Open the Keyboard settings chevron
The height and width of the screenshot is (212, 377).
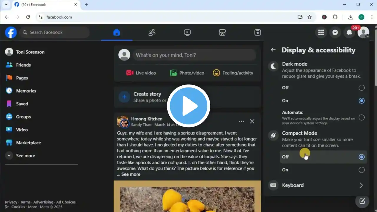pos(361,185)
